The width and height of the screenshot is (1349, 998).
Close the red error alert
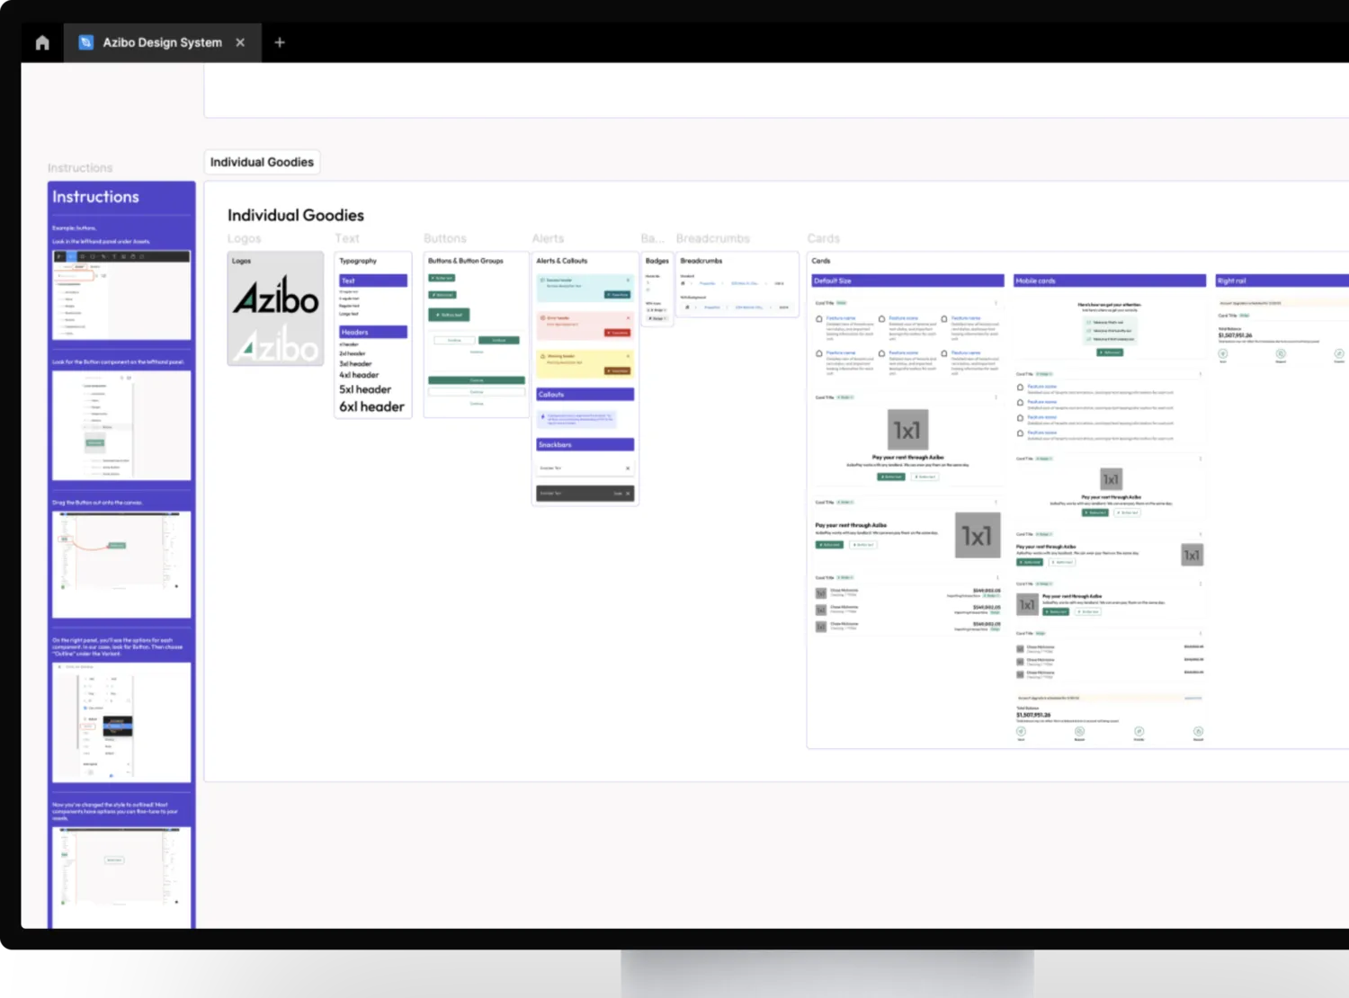(x=628, y=318)
